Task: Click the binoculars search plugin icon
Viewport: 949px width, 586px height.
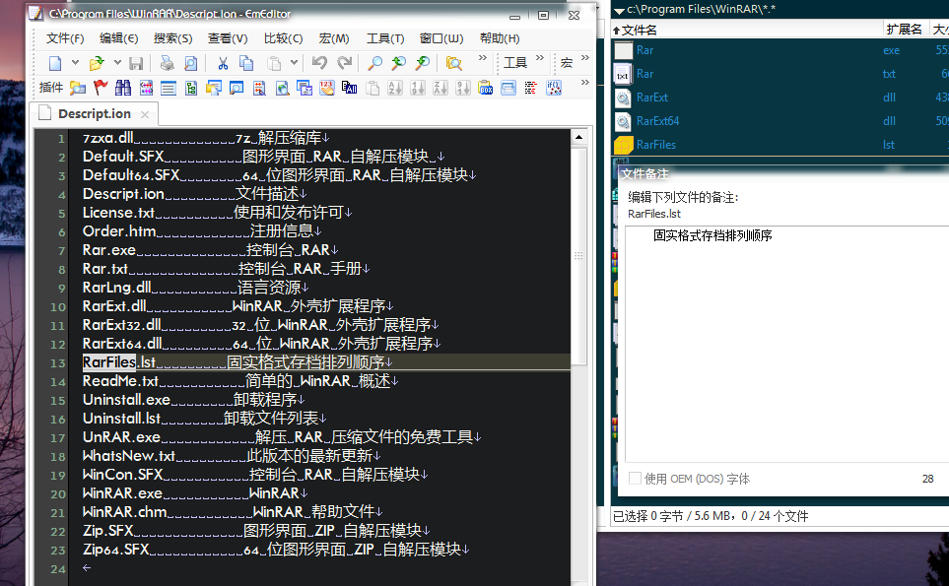Action: point(123,88)
